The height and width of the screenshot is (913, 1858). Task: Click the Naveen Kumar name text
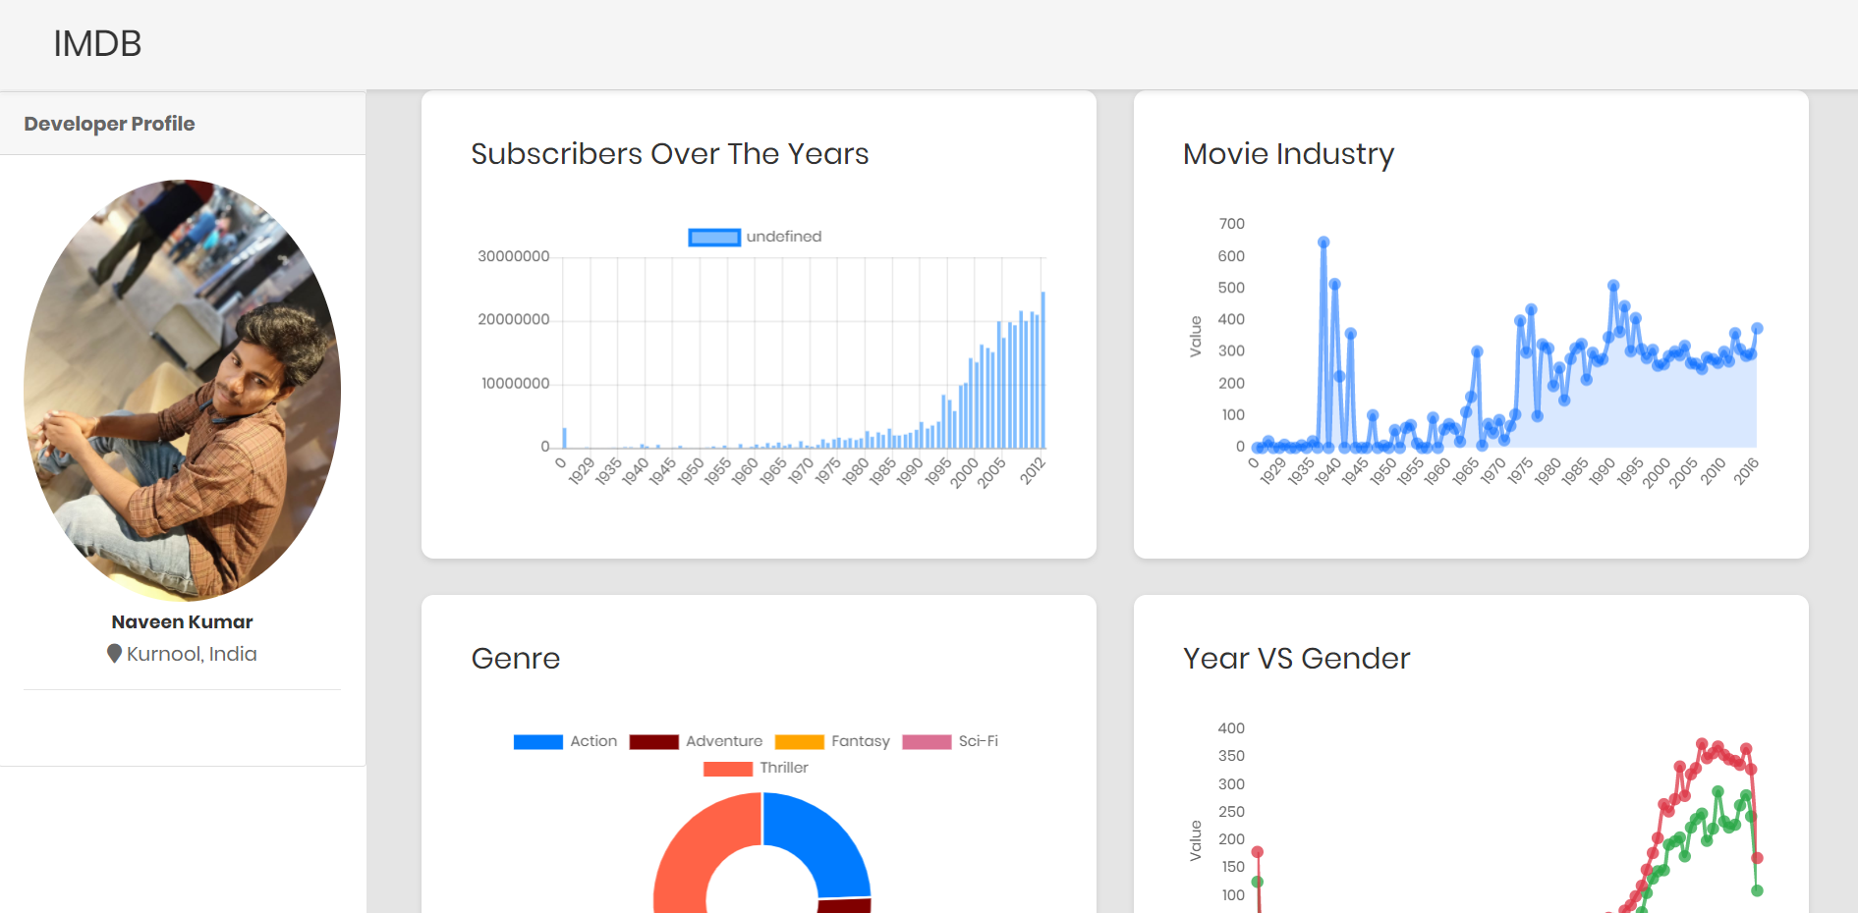pos(182,621)
